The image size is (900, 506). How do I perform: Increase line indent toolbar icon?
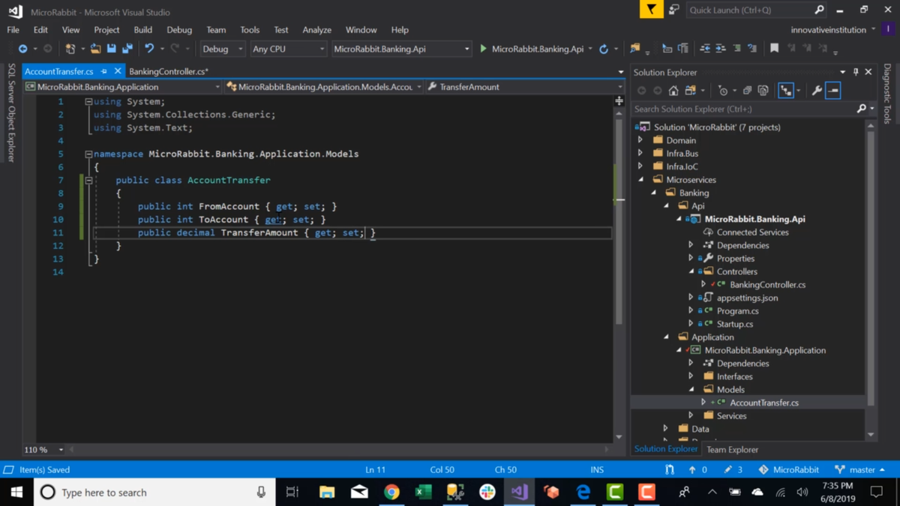pyautogui.click(x=720, y=49)
